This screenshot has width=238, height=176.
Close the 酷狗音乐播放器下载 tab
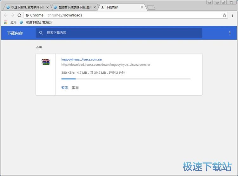point(95,7)
